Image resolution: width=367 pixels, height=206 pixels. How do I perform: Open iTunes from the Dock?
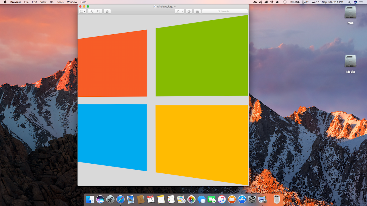click(x=222, y=199)
